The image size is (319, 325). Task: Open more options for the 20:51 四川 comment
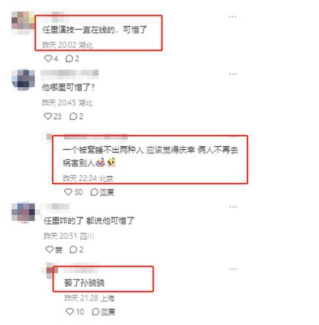[233, 207]
